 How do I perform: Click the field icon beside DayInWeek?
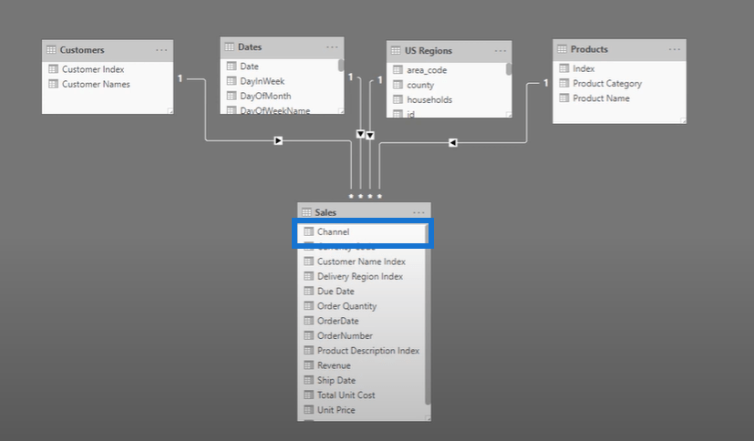click(x=231, y=81)
